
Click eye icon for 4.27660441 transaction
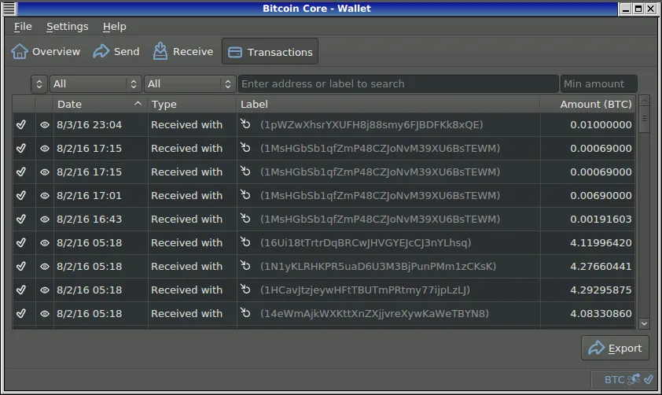tap(45, 267)
